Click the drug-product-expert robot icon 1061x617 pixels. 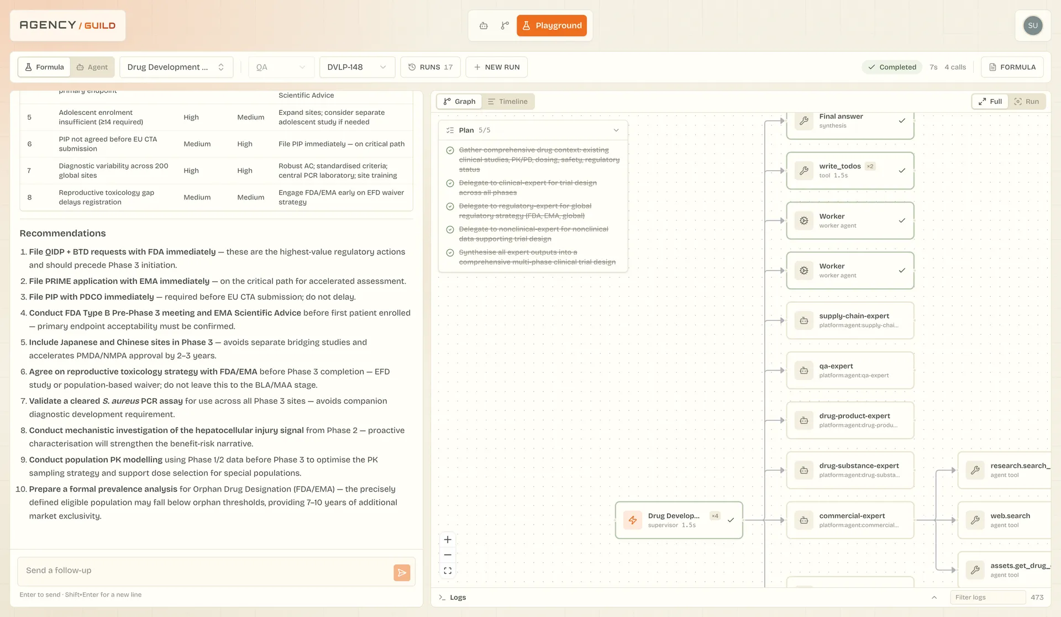(804, 420)
